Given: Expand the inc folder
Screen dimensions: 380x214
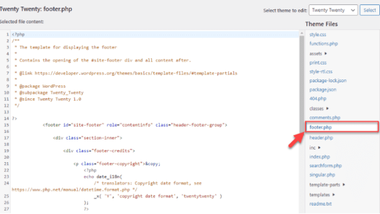Looking at the screenshot, I should click(315, 147).
